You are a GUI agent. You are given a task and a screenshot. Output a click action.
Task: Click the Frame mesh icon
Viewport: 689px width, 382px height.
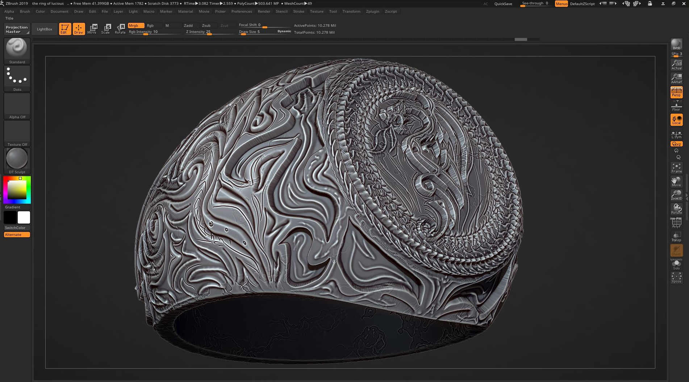click(676, 168)
